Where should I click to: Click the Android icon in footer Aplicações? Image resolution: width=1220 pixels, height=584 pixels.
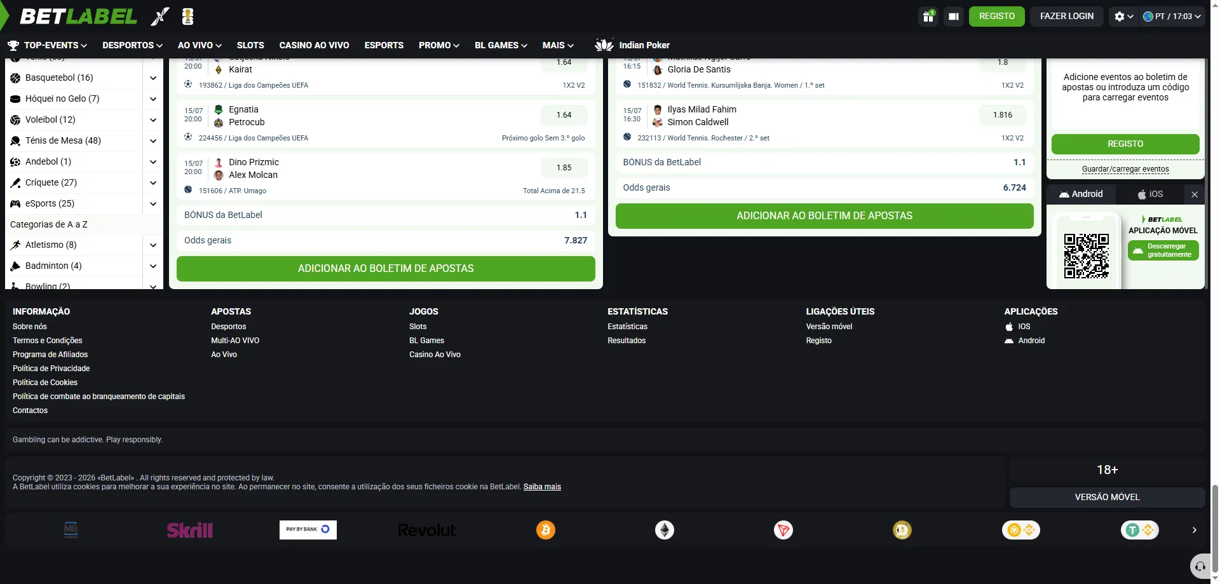pos(1009,341)
